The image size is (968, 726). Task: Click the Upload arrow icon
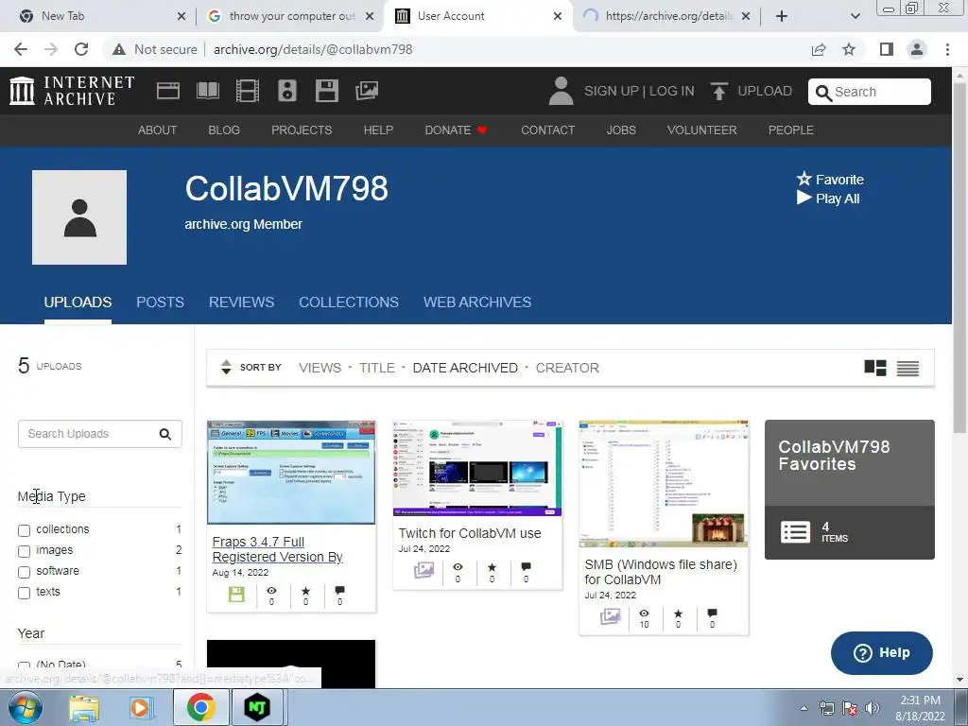(x=718, y=92)
